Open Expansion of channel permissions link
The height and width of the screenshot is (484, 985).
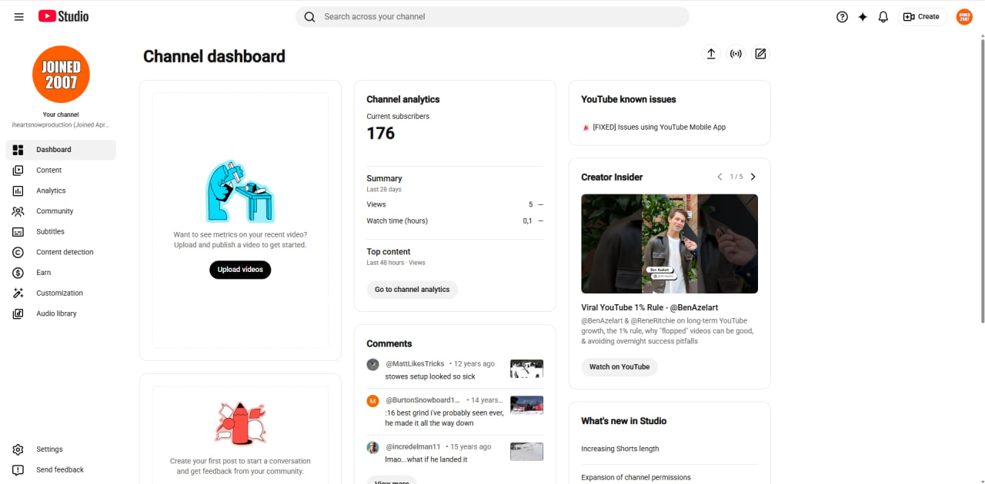(636, 477)
